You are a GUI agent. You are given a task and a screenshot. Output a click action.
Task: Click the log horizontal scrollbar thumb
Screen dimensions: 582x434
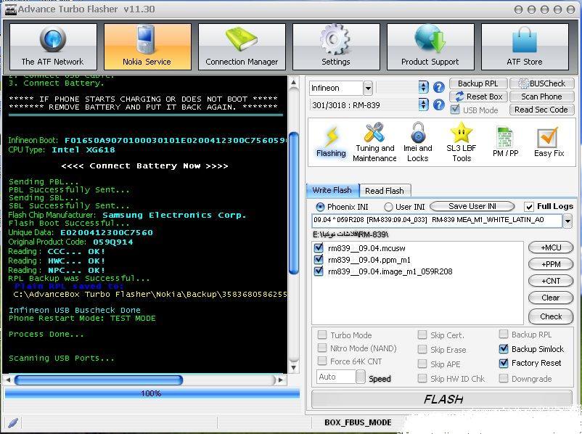click(99, 380)
